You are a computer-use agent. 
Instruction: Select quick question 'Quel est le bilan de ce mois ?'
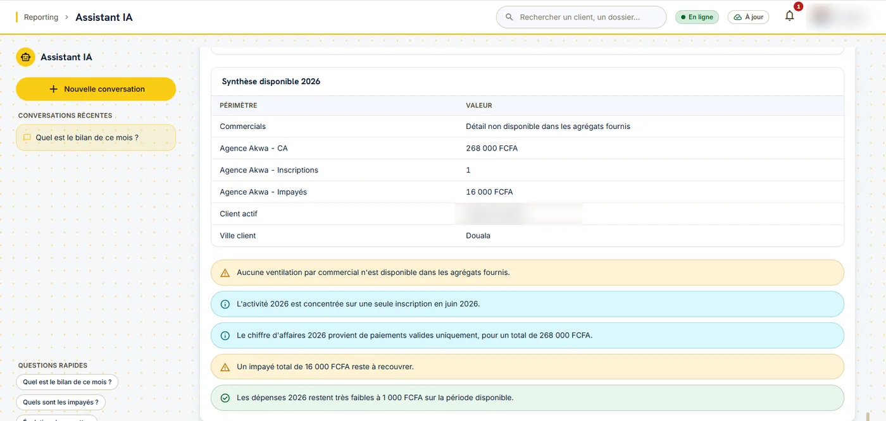click(x=67, y=382)
